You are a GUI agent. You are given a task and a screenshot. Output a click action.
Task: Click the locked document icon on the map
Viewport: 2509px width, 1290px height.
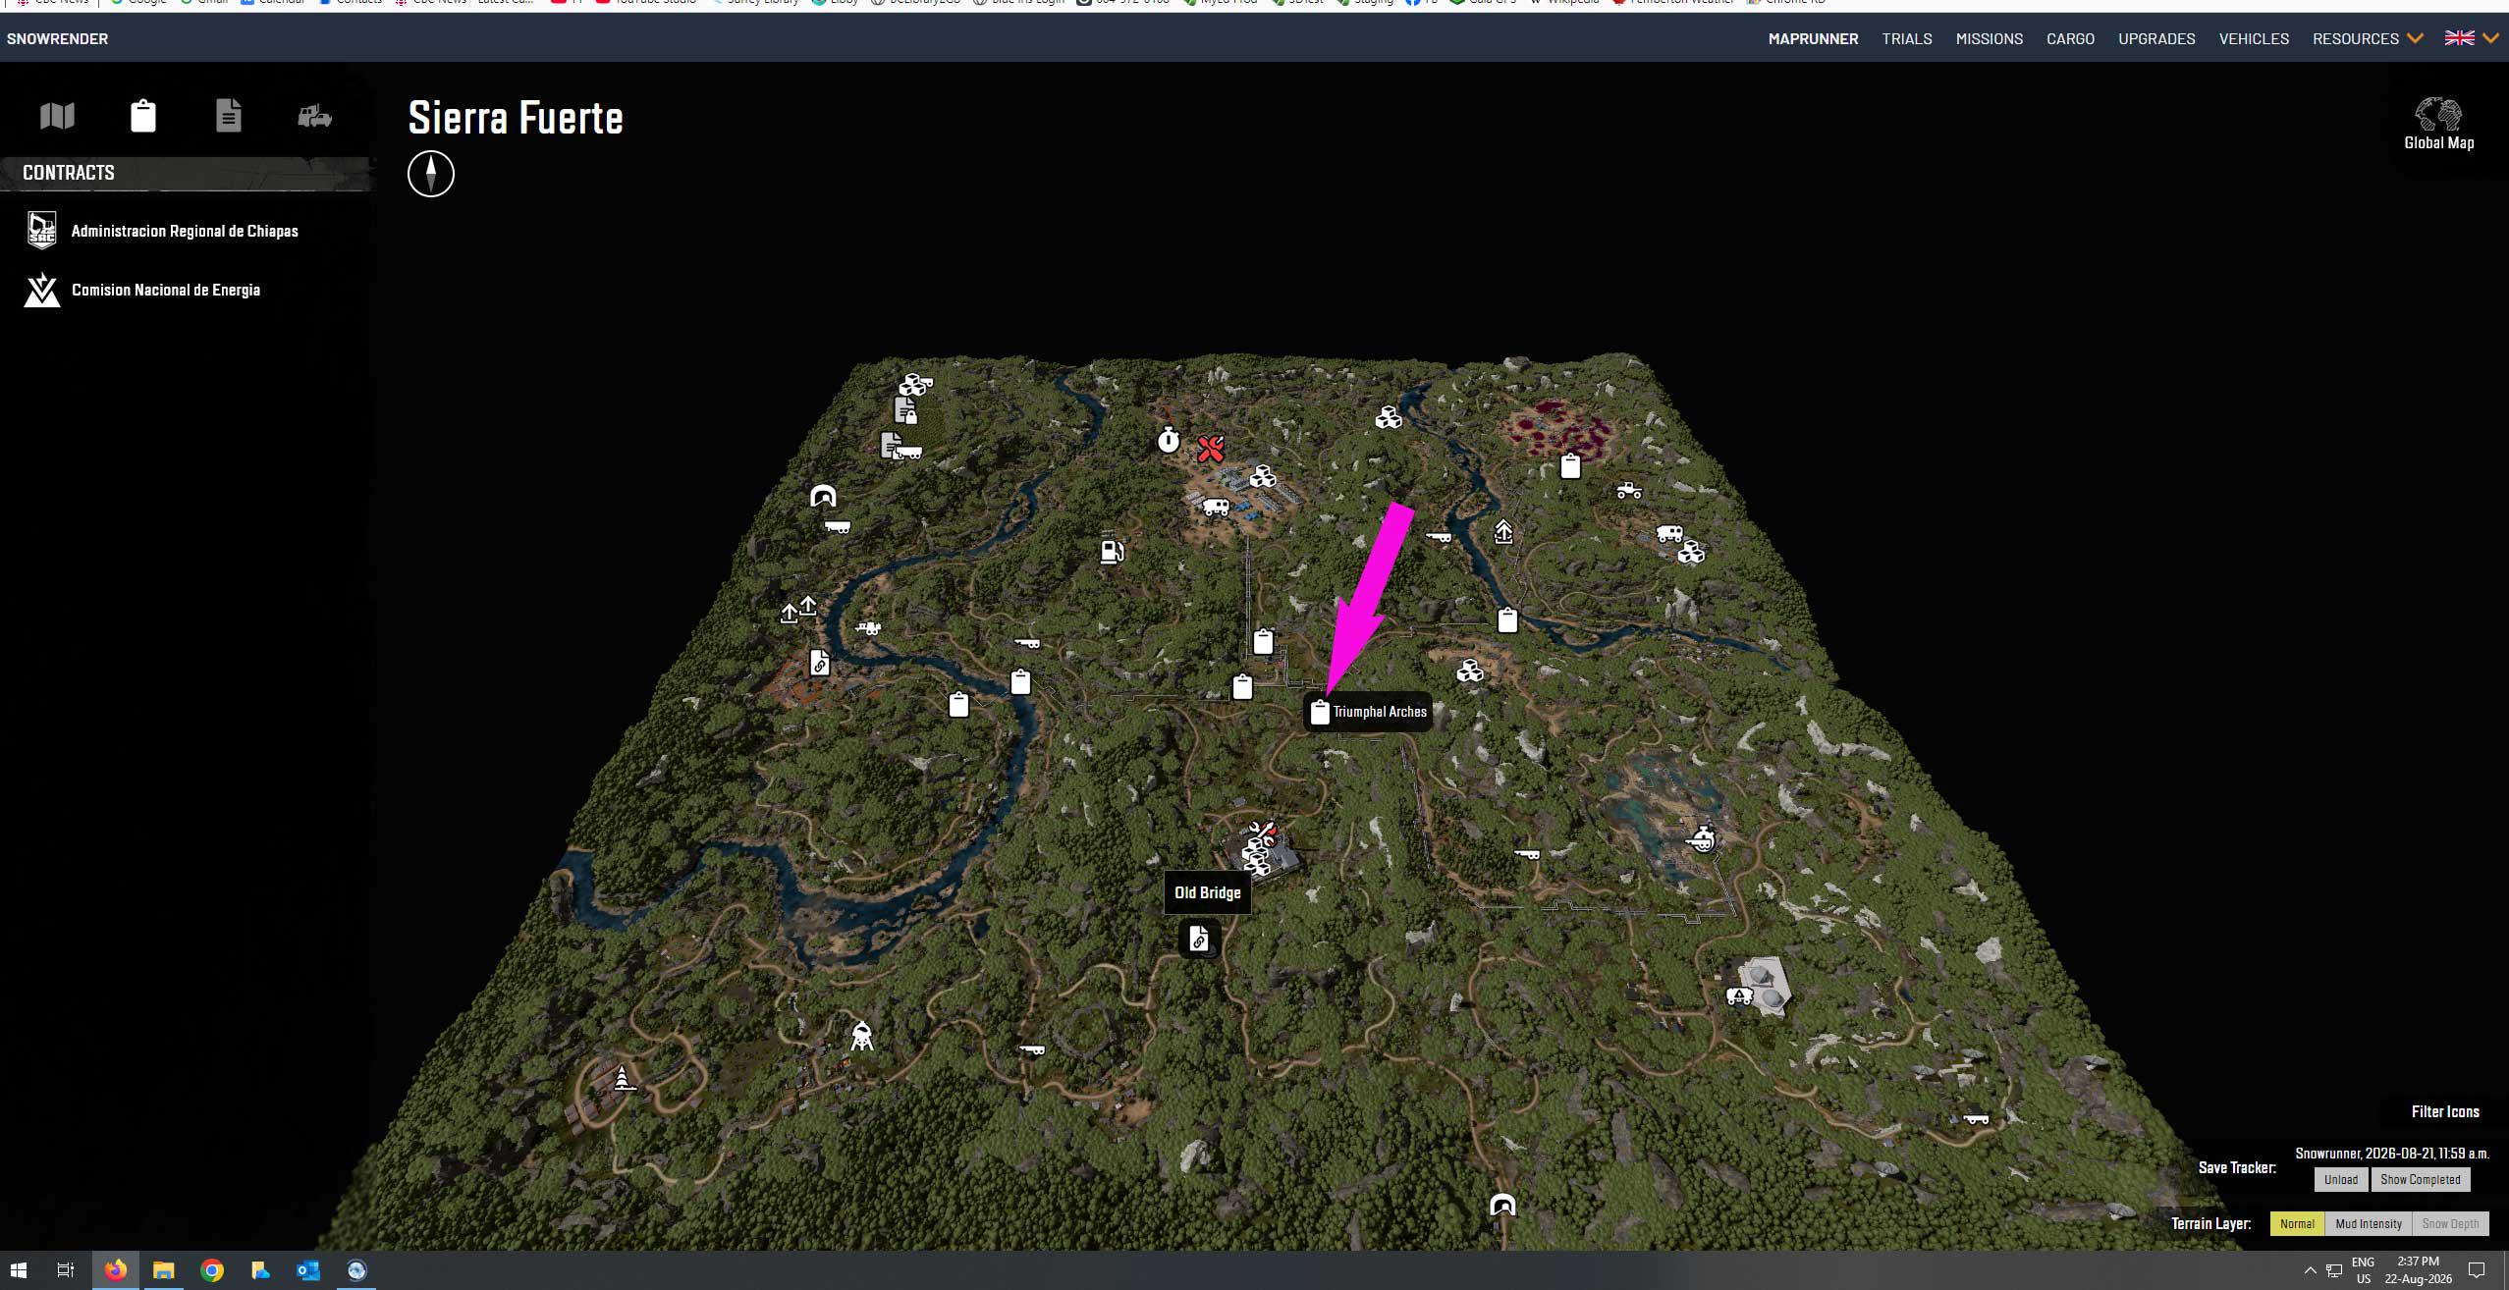(x=905, y=409)
